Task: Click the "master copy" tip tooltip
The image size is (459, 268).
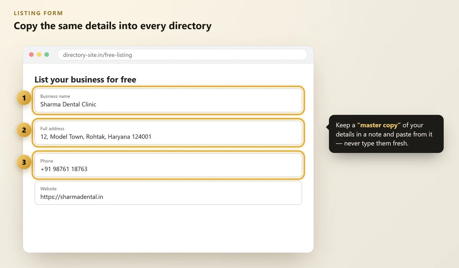Action: [386, 134]
